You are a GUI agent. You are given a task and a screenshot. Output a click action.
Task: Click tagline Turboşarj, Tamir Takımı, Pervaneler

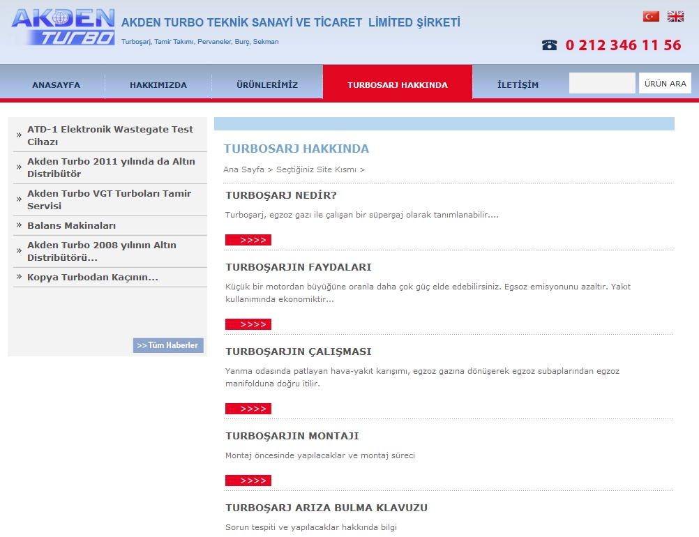(200, 41)
